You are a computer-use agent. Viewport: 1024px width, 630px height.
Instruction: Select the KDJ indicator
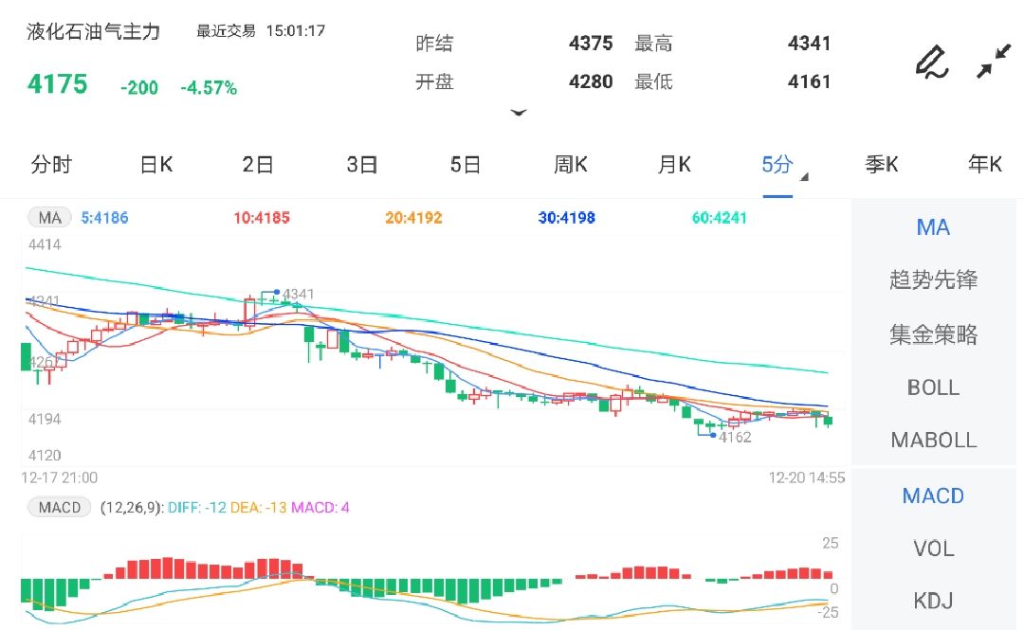(933, 600)
